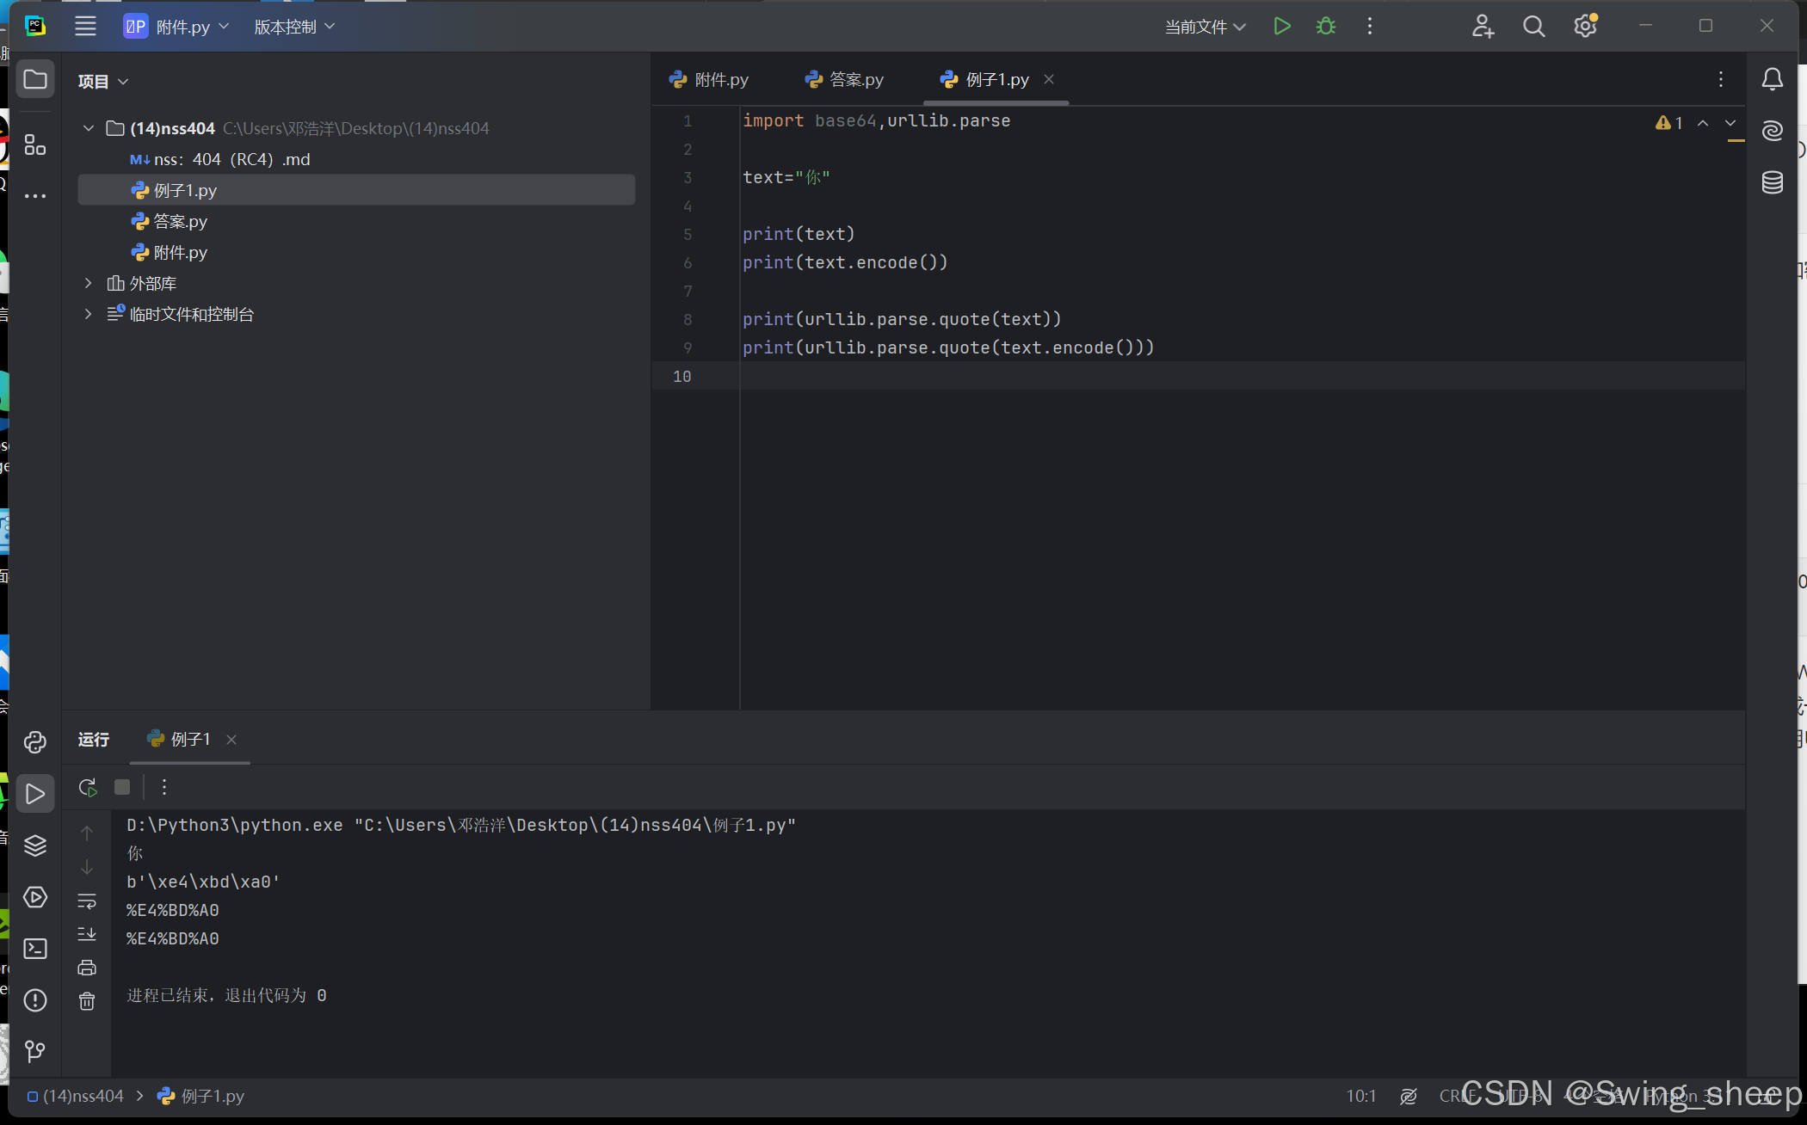Toggle soft-wrap in run console
Image resolution: width=1807 pixels, height=1125 pixels.
[x=87, y=901]
